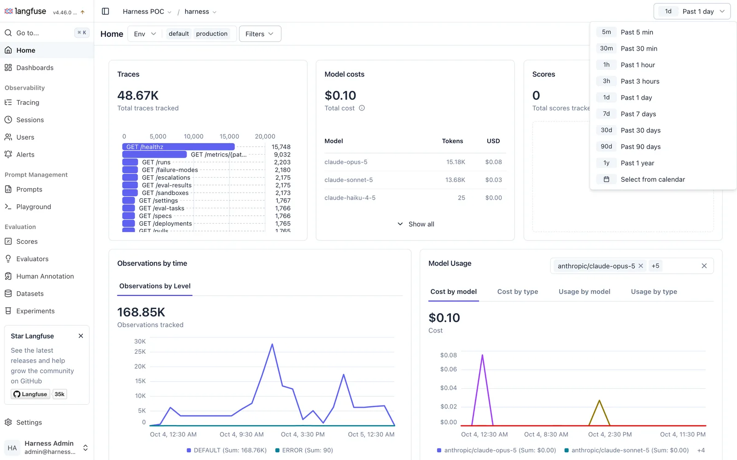Image resolution: width=737 pixels, height=460 pixels.
Task: Open Alerts in sidebar
Action: (x=47, y=155)
